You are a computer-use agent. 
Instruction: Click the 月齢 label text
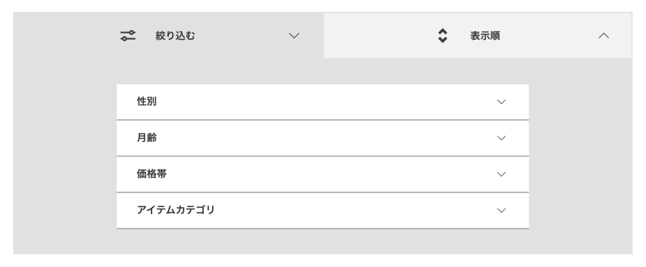[x=147, y=138]
